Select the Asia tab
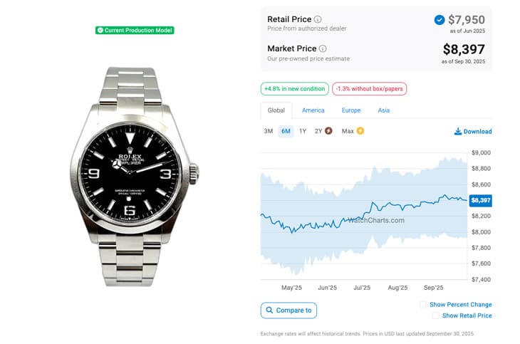 383,110
